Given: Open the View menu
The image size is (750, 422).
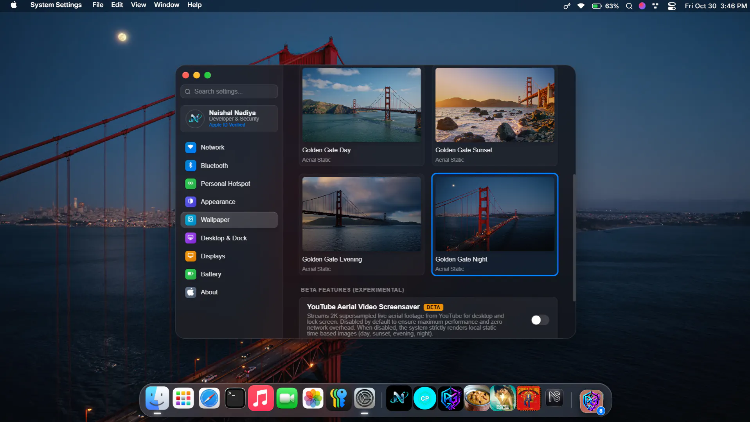Looking at the screenshot, I should click(x=138, y=5).
